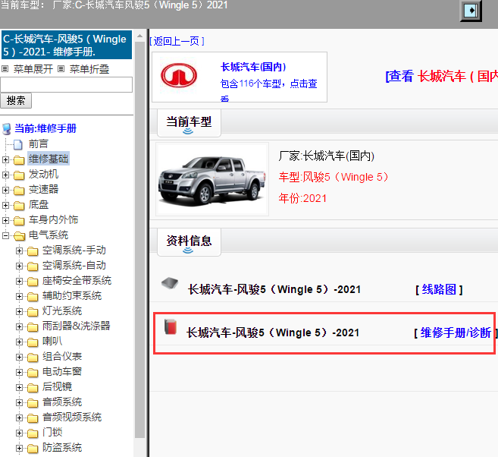Click the blue manual title header in sidebar
498x457 pixels.
pos(67,45)
